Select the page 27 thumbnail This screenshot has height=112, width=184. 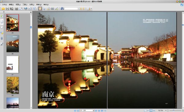click(13, 64)
